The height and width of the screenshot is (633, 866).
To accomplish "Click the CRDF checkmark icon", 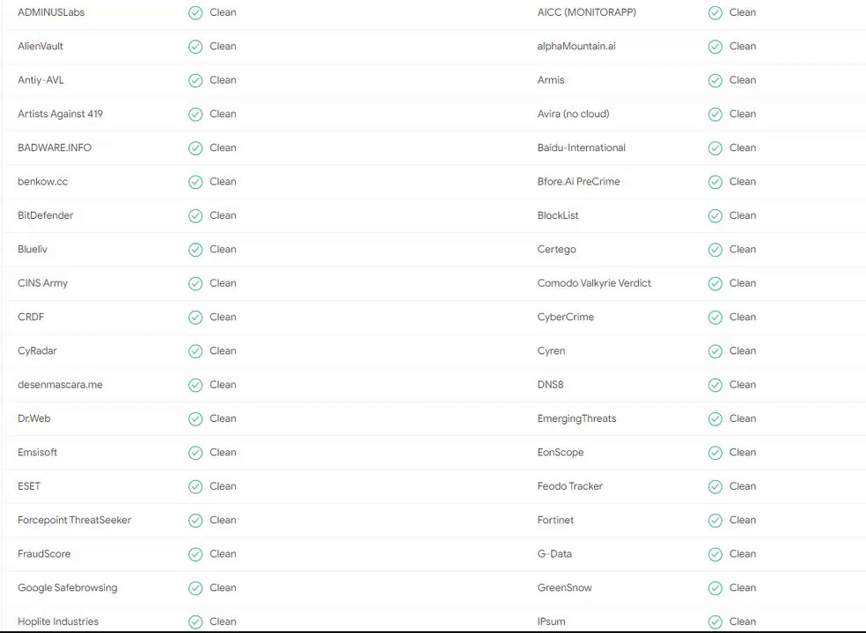I will pyautogui.click(x=195, y=317).
